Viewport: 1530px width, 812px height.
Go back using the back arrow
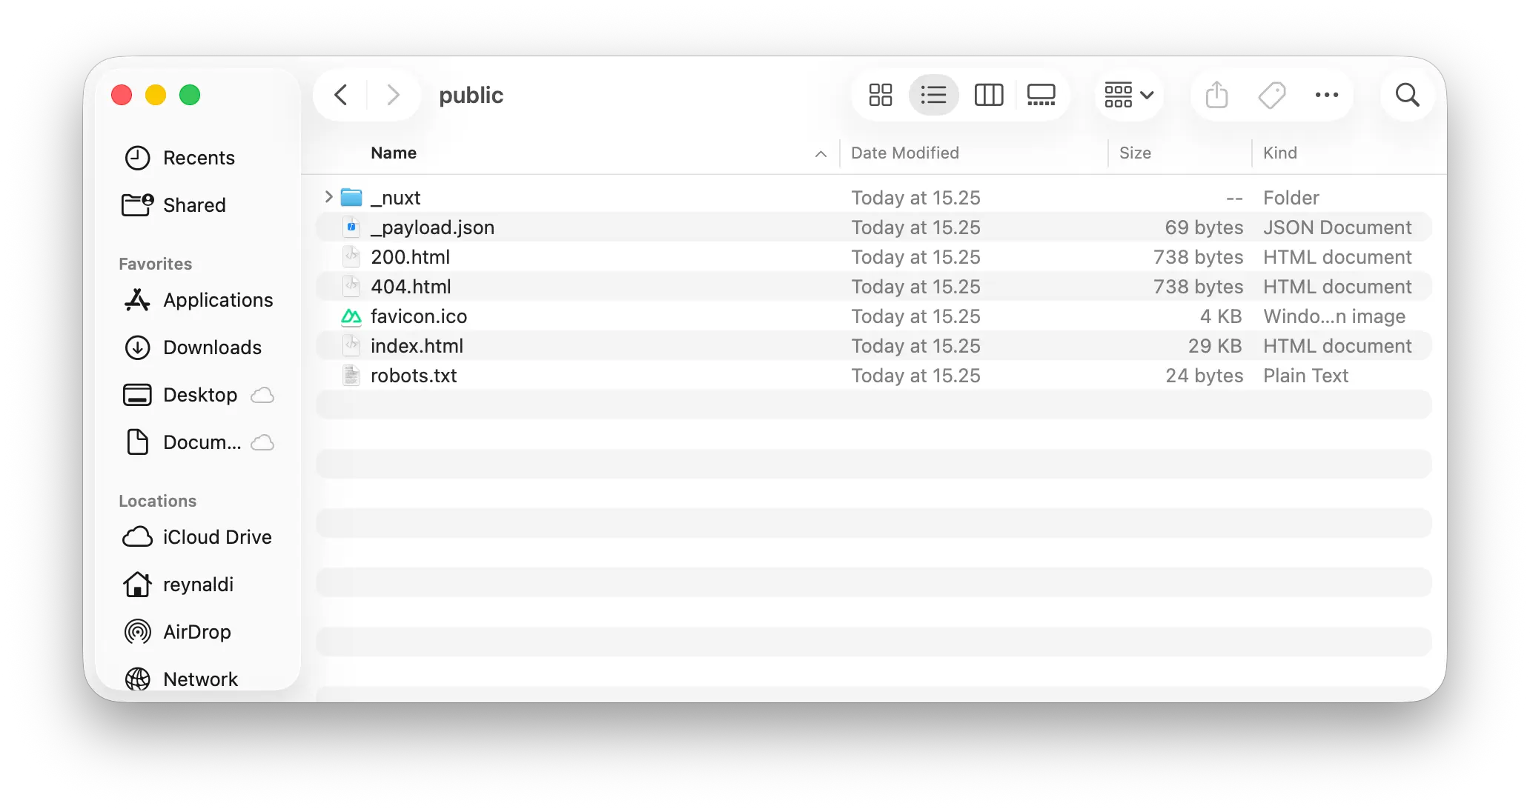coord(340,95)
